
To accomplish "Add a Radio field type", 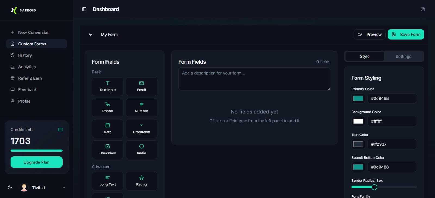I will pyautogui.click(x=141, y=150).
